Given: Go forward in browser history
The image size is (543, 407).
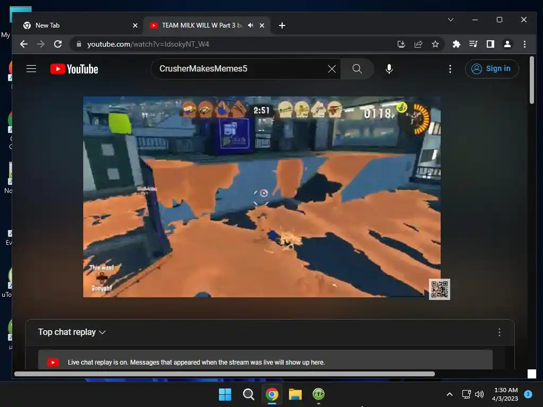Looking at the screenshot, I should [x=41, y=44].
